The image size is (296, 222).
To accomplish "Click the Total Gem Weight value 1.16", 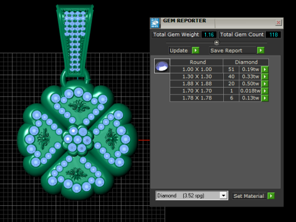I will pyautogui.click(x=209, y=35).
